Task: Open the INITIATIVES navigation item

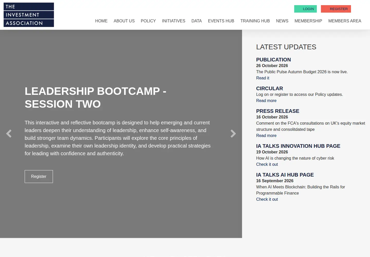Action: click(x=174, y=21)
